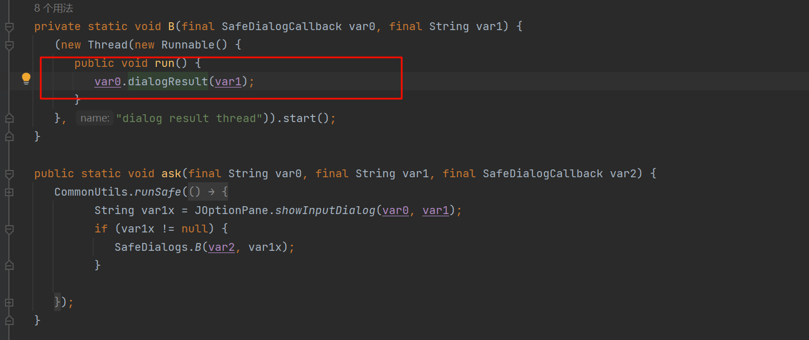Click fold-end marker on the "dialog result thread" line
The height and width of the screenshot is (340, 809).
tap(9, 118)
